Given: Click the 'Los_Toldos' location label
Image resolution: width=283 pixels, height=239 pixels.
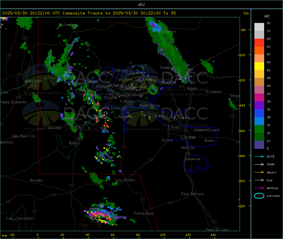Looking at the screenshot, I should tap(125, 180).
